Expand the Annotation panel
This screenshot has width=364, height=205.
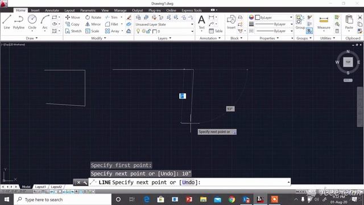tap(210, 38)
